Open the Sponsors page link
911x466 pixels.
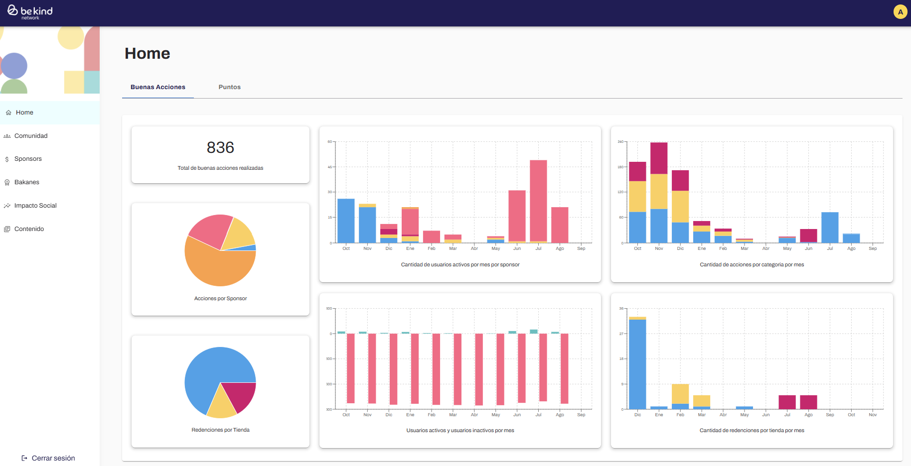(x=28, y=159)
